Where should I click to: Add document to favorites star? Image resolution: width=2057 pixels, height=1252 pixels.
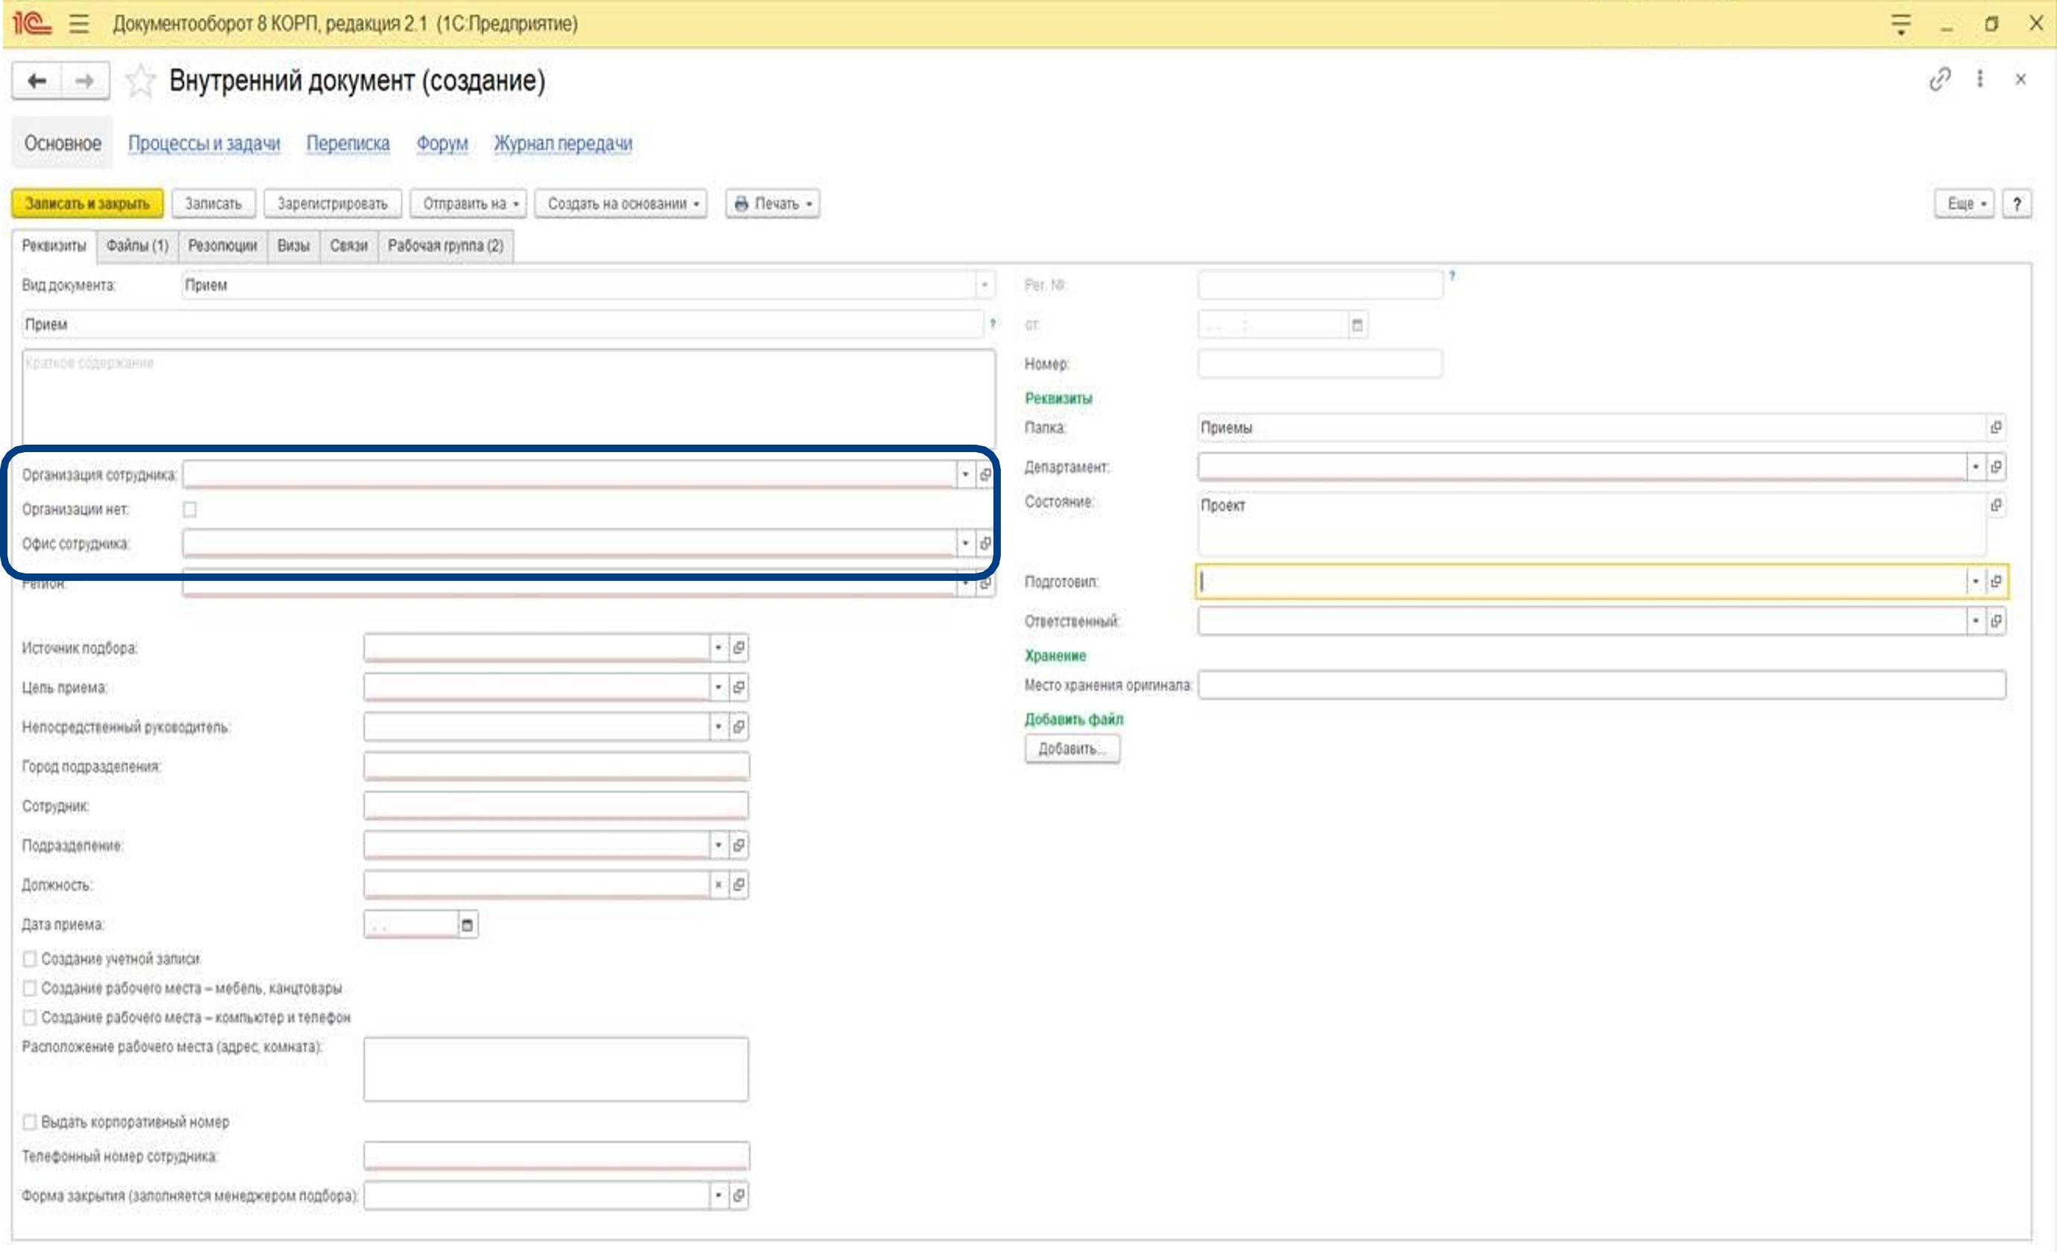[140, 81]
